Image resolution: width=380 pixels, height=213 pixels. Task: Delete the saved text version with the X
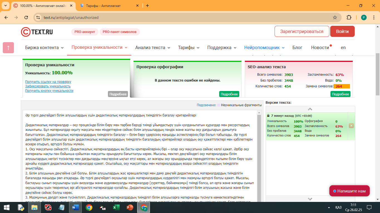[351, 126]
